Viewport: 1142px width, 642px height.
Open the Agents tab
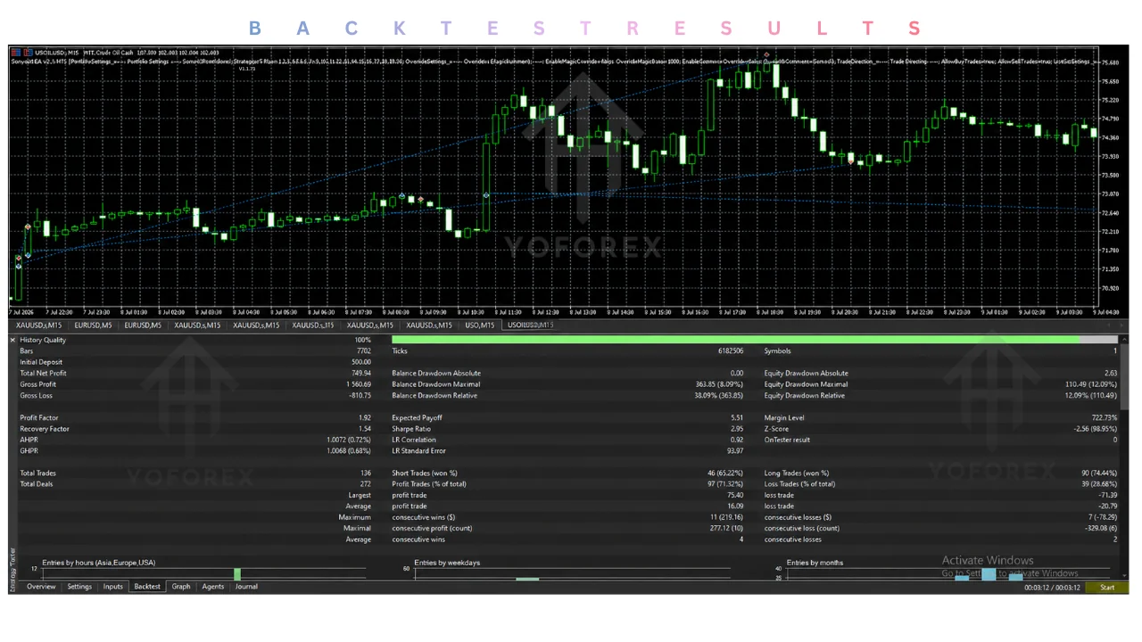coord(213,587)
